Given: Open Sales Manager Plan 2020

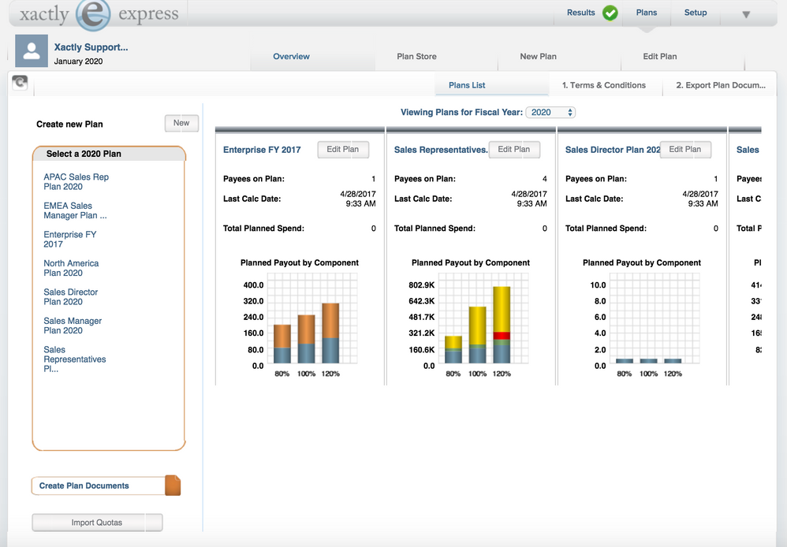Looking at the screenshot, I should pyautogui.click(x=73, y=326).
